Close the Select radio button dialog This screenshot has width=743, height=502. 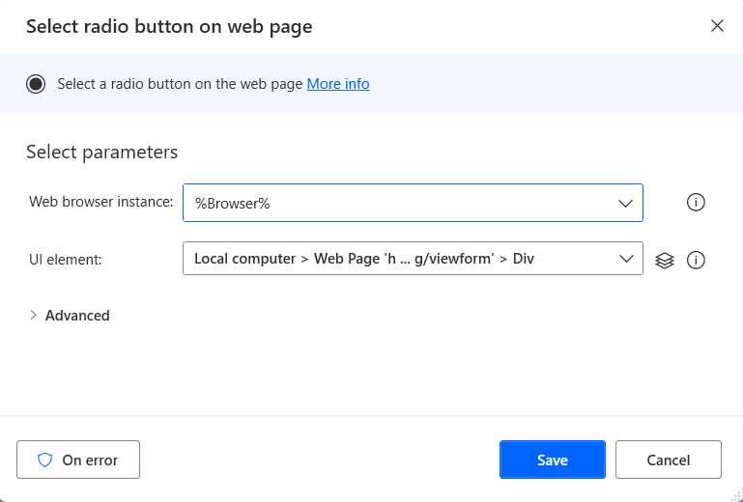tap(717, 25)
